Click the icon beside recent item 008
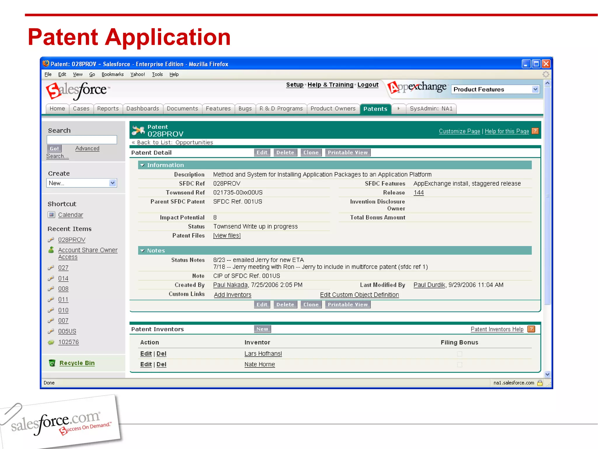This screenshot has height=449, width=598. pos(51,289)
